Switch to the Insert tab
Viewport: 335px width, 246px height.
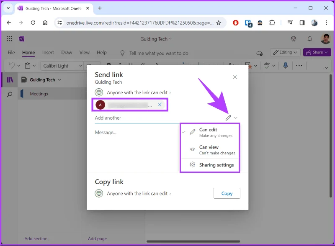coord(48,53)
